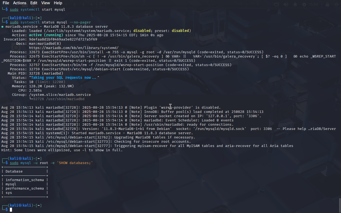
Task: Click the "Plugin 'wsrep-provider' is disabled." log message
Action: (182, 107)
